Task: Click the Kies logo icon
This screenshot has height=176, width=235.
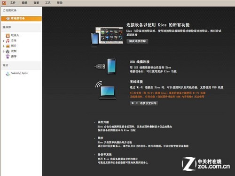Action: click(4, 3)
